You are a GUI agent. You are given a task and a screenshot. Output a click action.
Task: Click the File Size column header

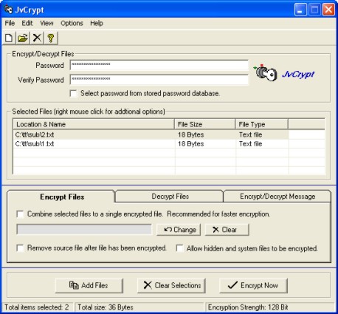click(x=205, y=124)
